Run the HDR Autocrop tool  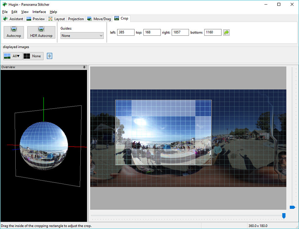tap(41, 32)
